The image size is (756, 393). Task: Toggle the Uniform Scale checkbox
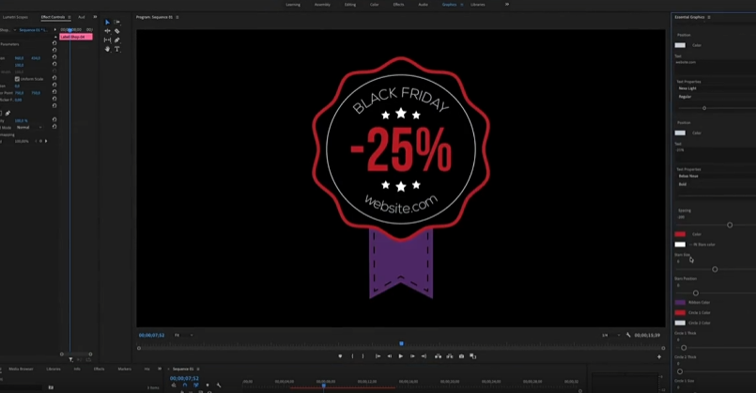[17, 79]
